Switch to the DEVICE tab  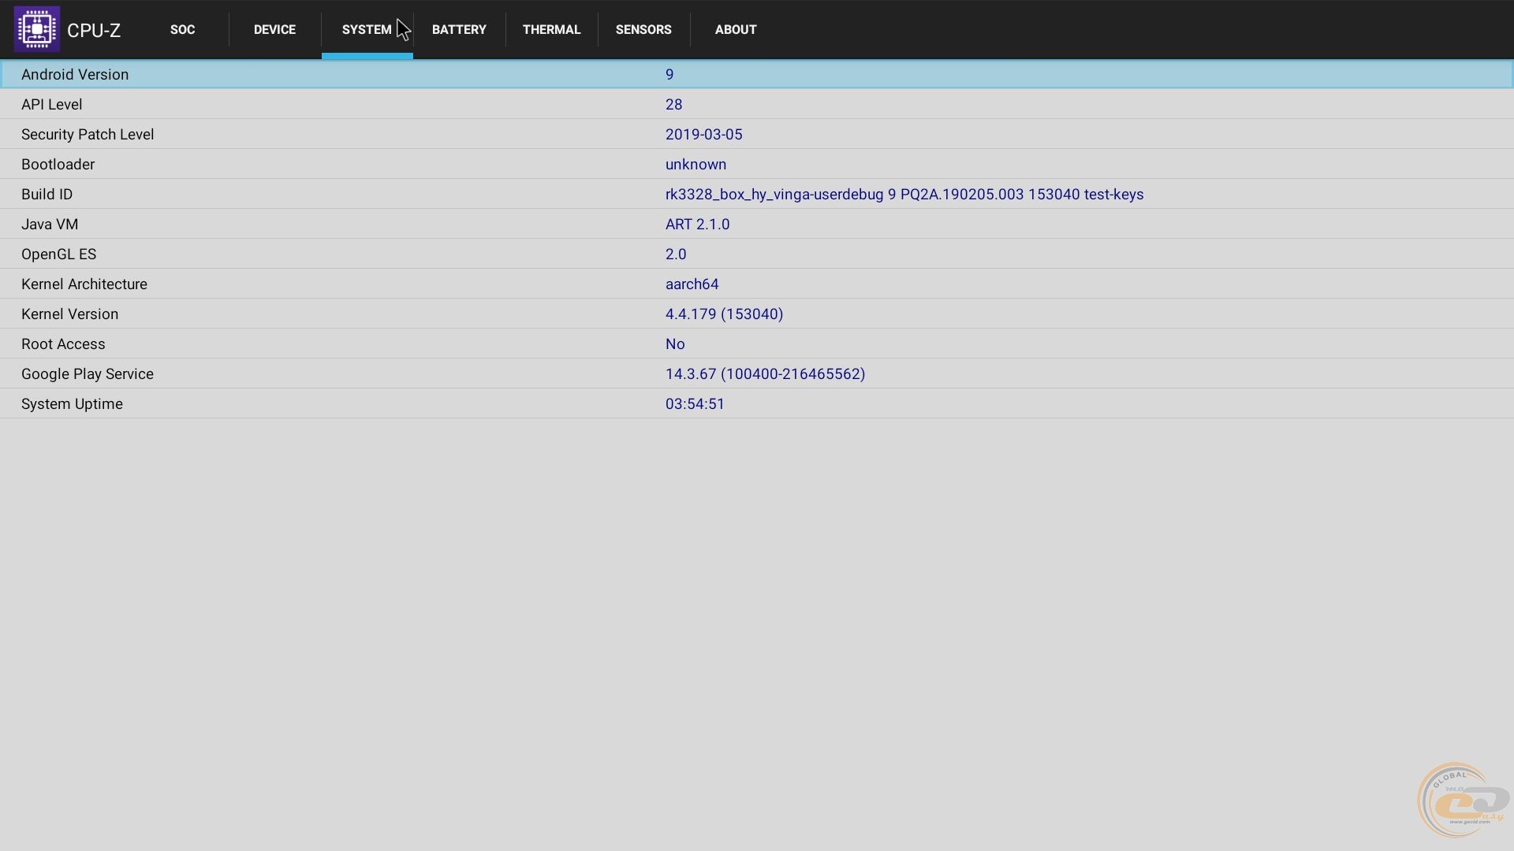coord(274,29)
